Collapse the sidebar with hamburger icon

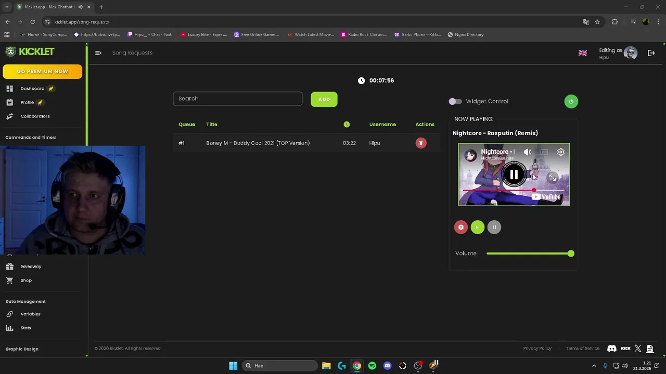click(x=98, y=53)
